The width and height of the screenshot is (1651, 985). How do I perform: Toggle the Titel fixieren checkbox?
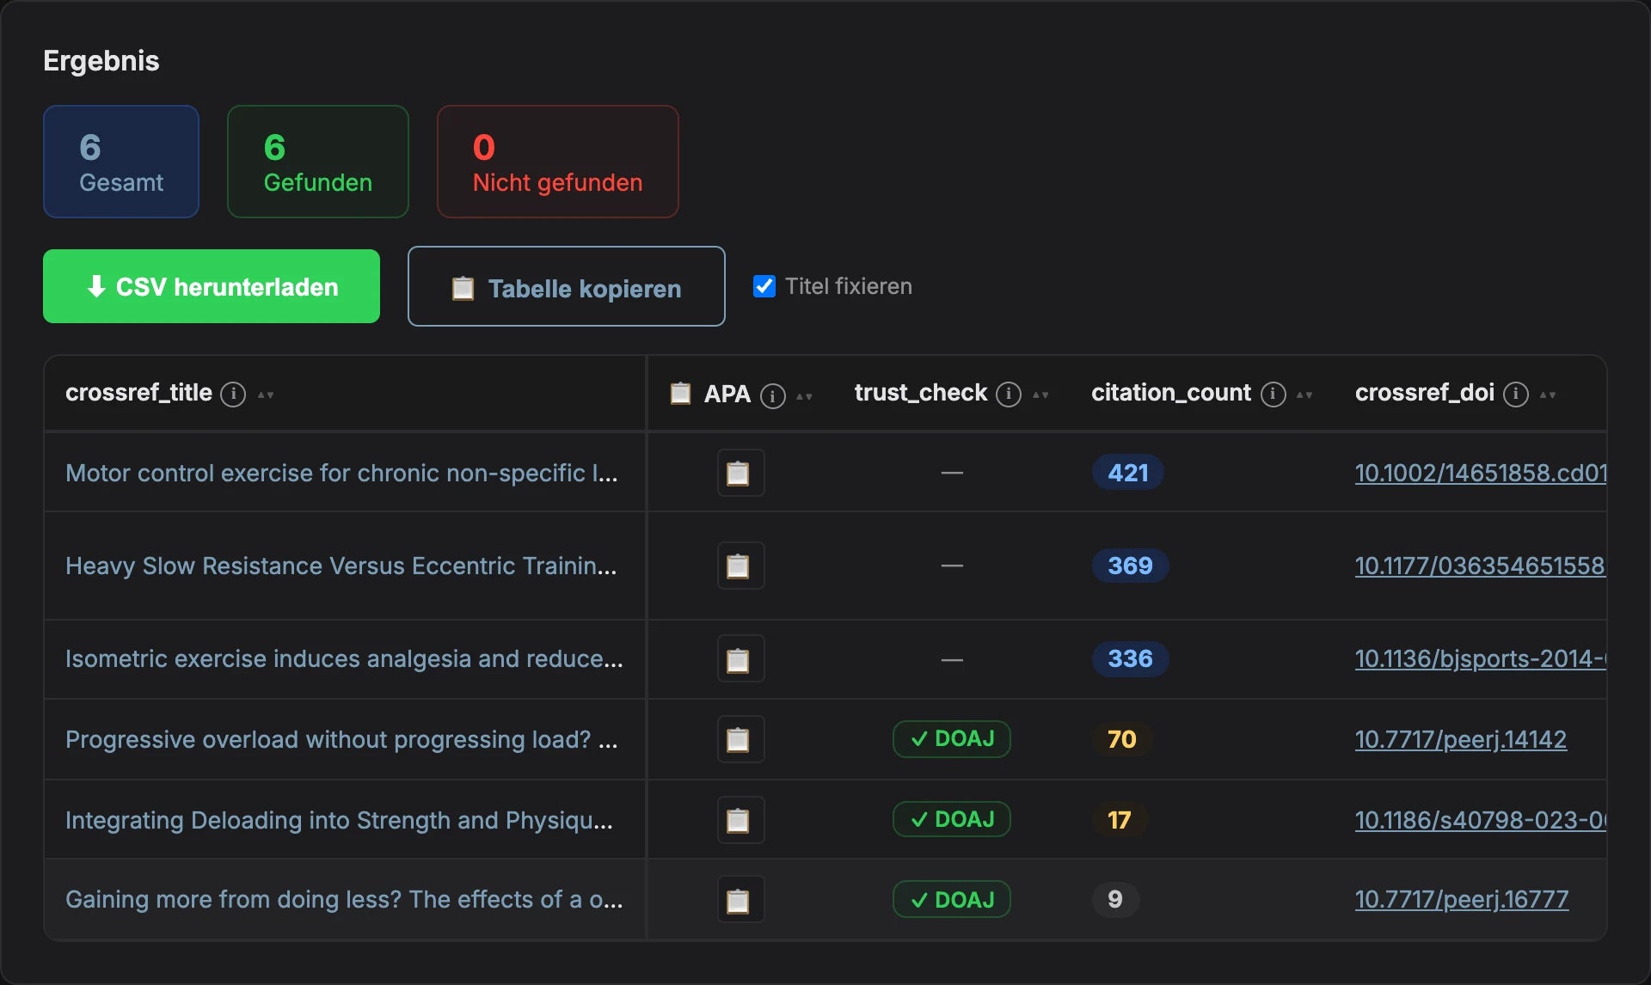click(764, 286)
